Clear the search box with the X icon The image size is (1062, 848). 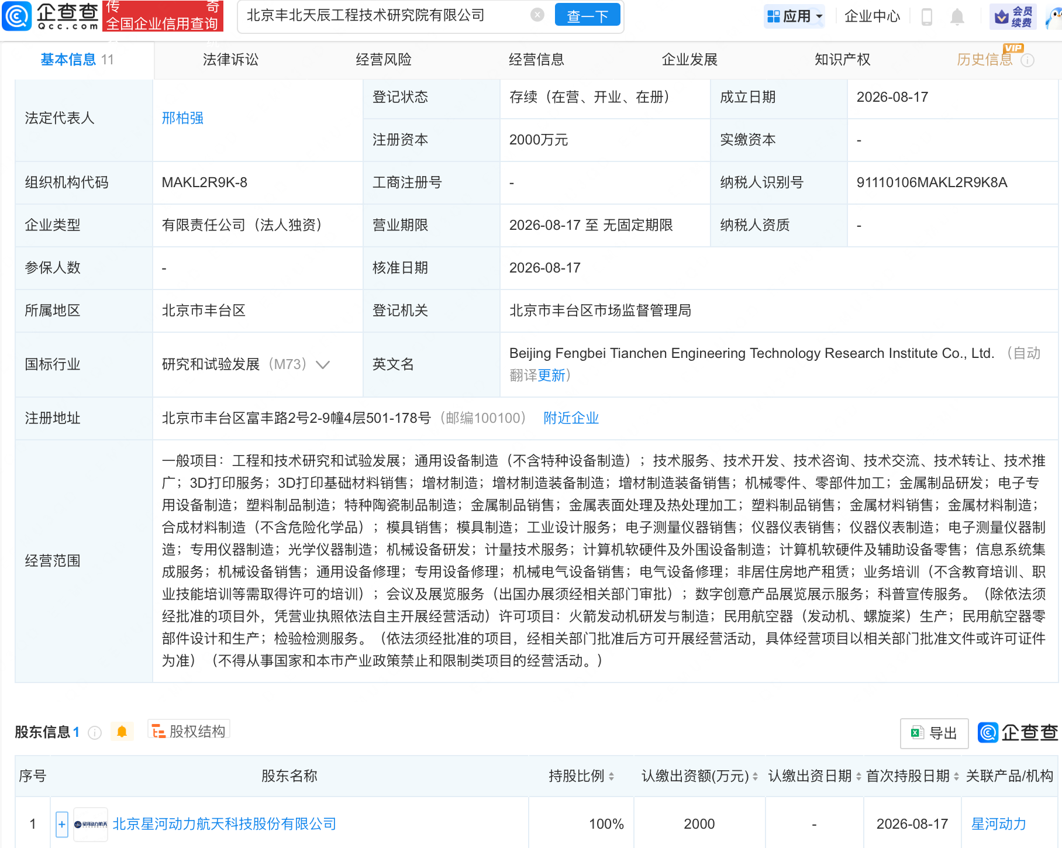tap(537, 15)
